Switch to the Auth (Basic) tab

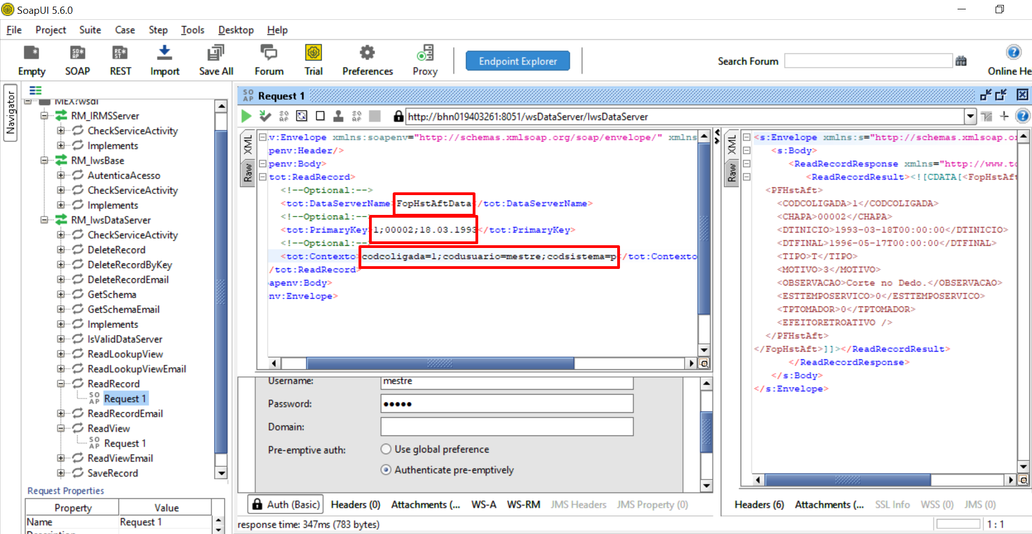pyautogui.click(x=286, y=504)
